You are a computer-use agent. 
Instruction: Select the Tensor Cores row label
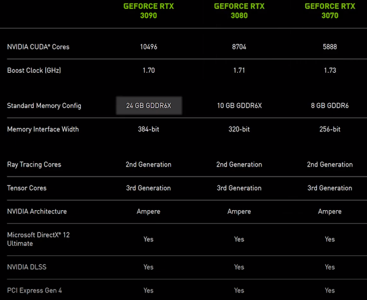27,188
